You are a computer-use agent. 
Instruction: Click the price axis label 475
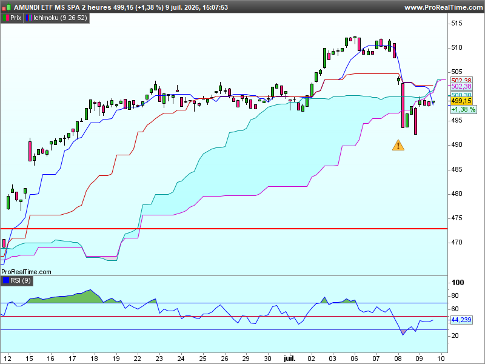457,218
